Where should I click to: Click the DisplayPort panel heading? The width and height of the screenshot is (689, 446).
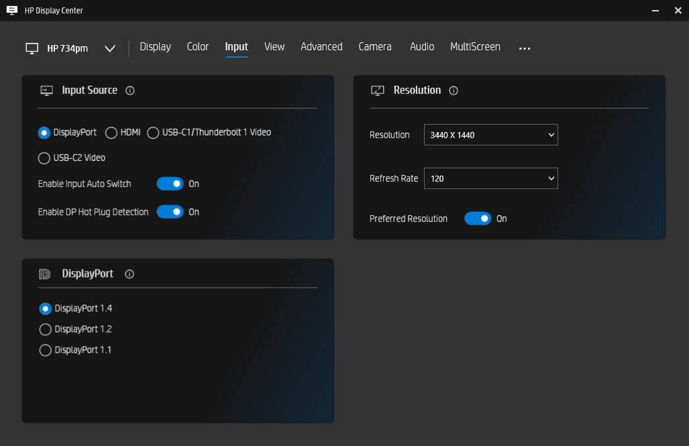click(87, 274)
